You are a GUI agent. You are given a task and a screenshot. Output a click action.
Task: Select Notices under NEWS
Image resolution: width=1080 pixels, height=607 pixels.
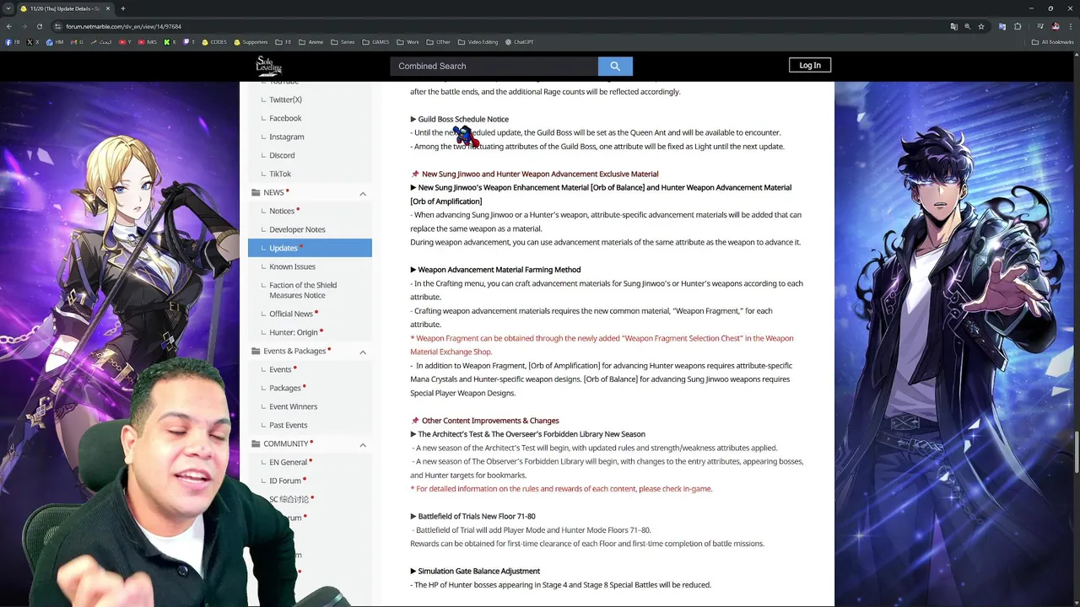point(282,211)
